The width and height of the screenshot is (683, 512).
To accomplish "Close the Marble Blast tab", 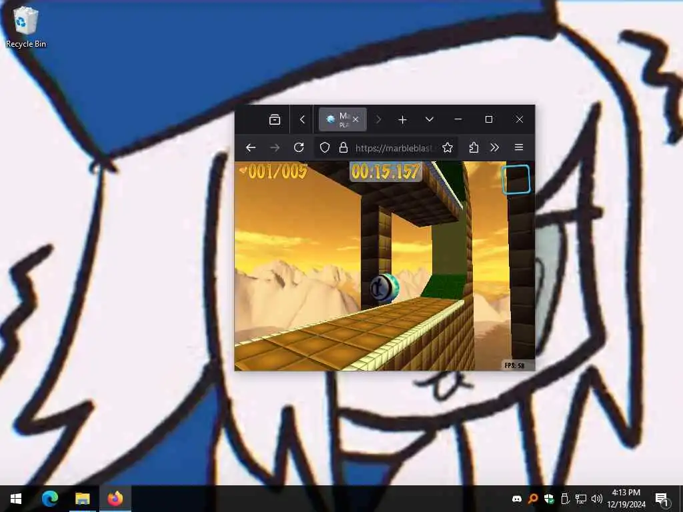I will coord(356,119).
